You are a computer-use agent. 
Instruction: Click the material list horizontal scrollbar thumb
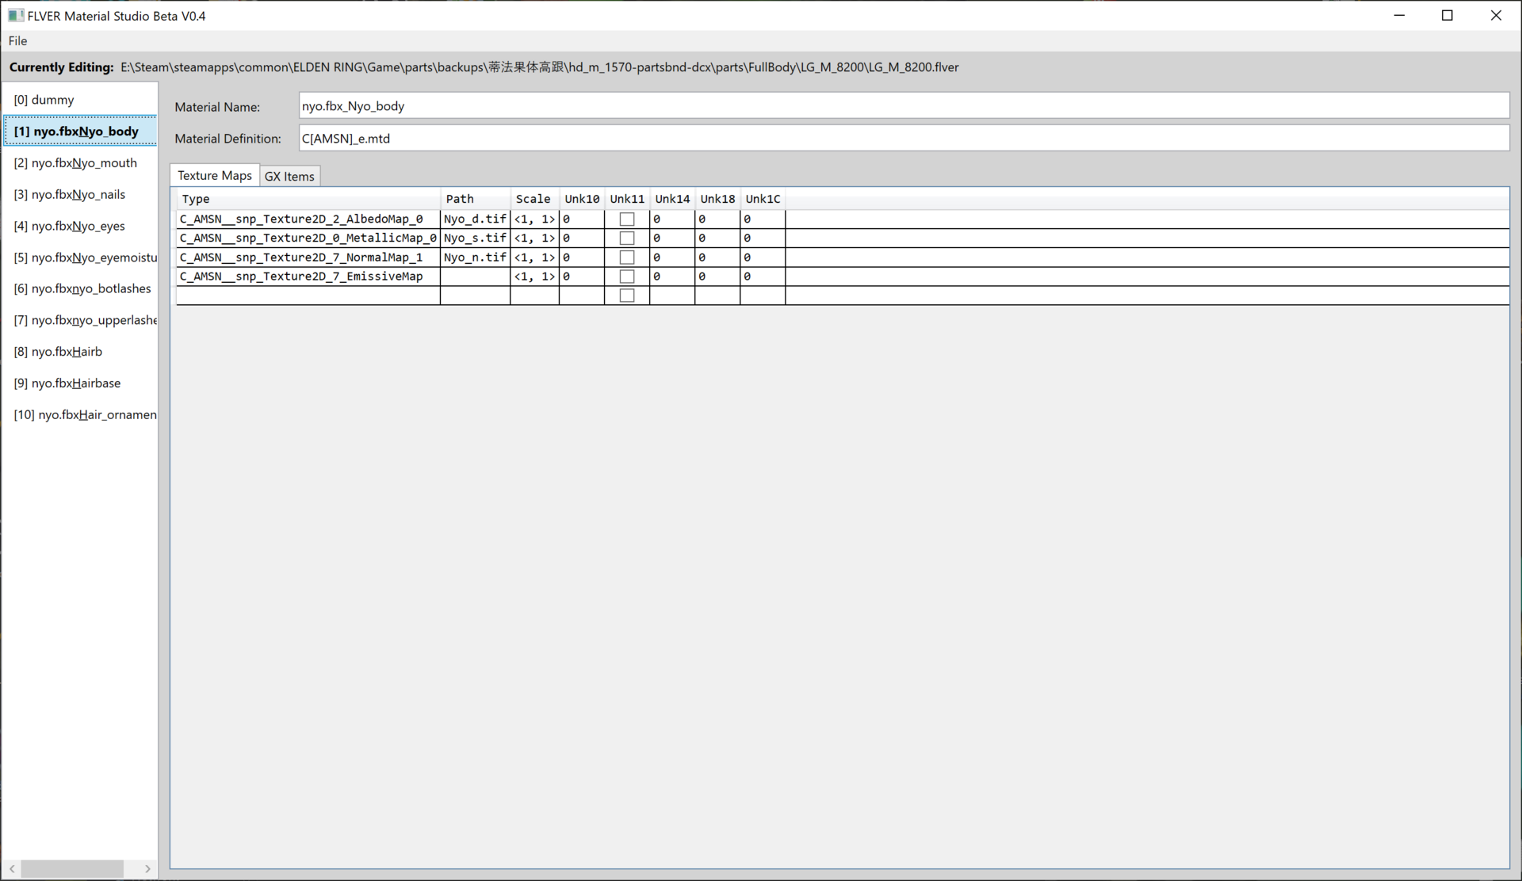72,869
